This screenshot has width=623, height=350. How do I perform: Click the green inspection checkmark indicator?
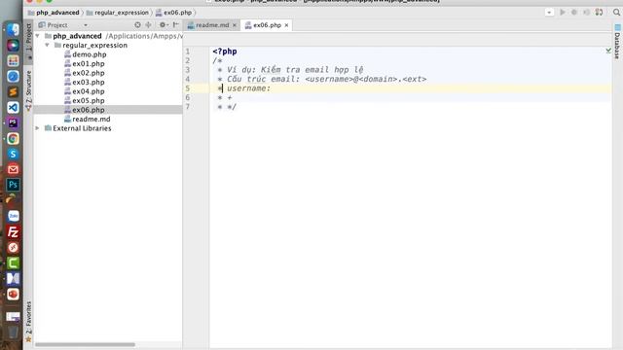tap(608, 51)
